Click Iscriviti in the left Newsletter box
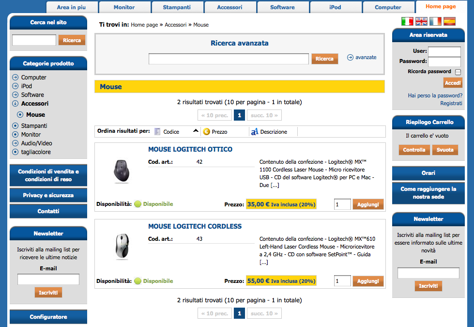 [x=48, y=293]
